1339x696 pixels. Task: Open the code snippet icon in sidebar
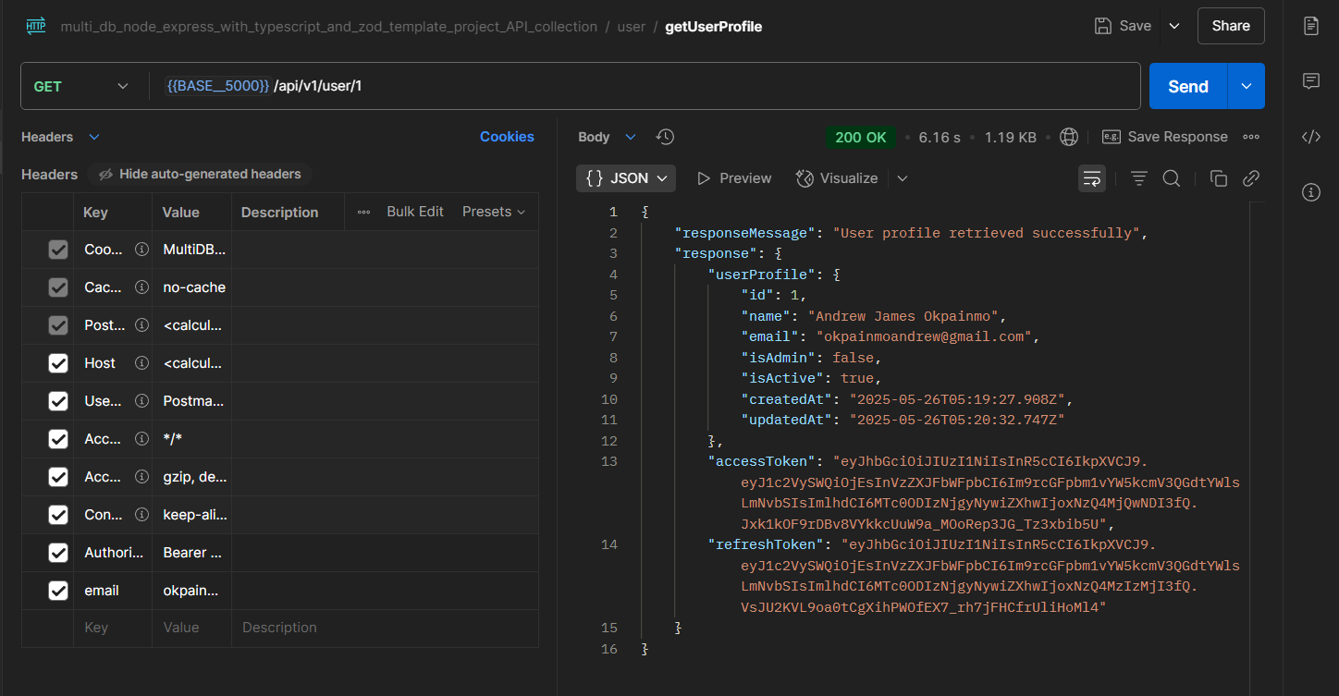[x=1310, y=137]
